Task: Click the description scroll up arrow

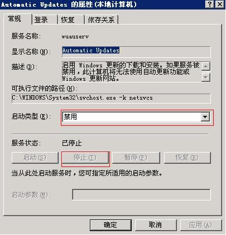Action: 206,66
